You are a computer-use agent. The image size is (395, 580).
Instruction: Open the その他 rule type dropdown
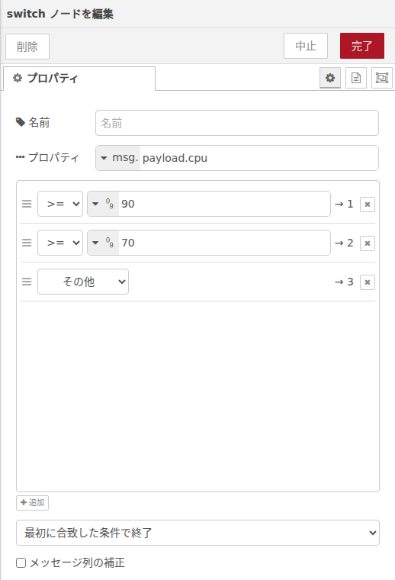pos(83,282)
